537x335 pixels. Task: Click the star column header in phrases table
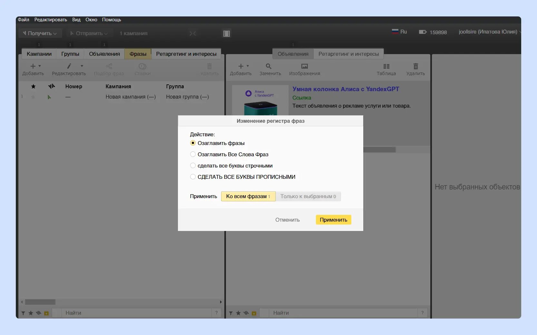point(33,86)
